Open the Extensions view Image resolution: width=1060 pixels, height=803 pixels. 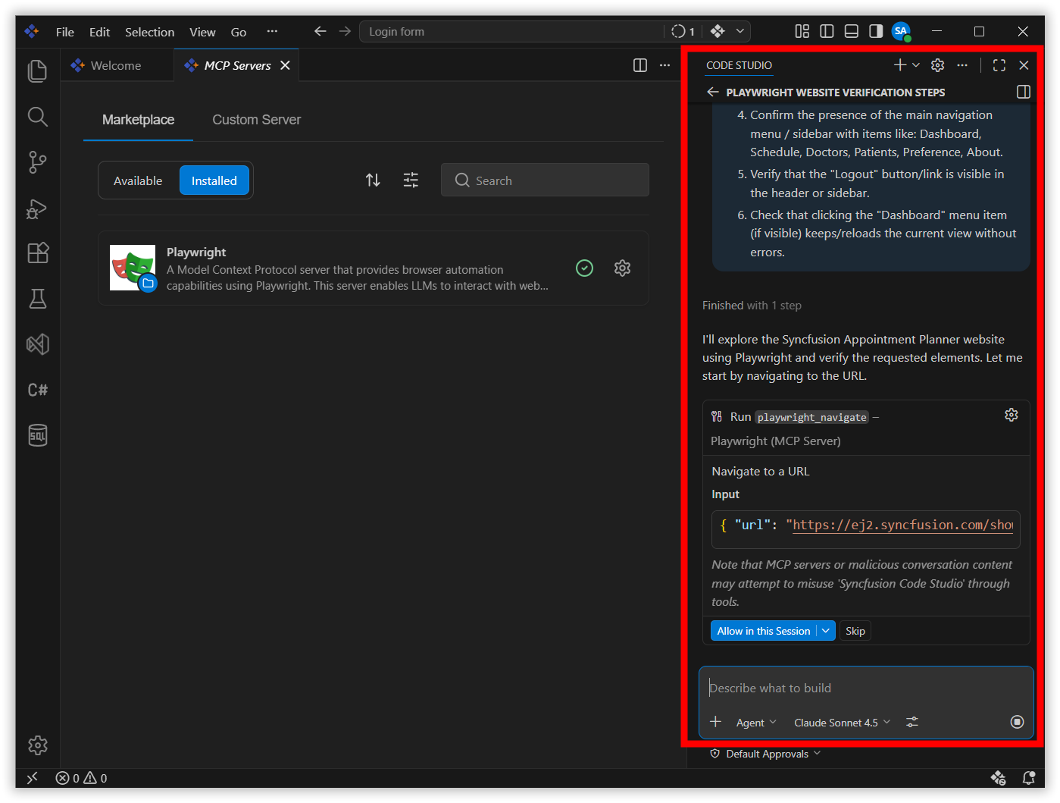click(x=37, y=253)
